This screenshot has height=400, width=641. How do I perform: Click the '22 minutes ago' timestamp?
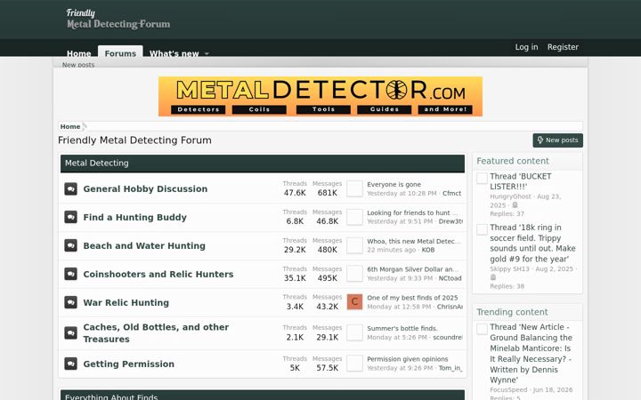pyautogui.click(x=391, y=250)
